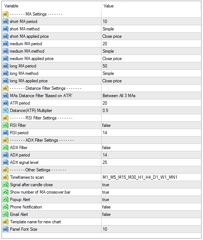Click the icon beside long MA period

point(5,66)
